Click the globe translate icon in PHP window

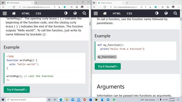coord(75,13)
